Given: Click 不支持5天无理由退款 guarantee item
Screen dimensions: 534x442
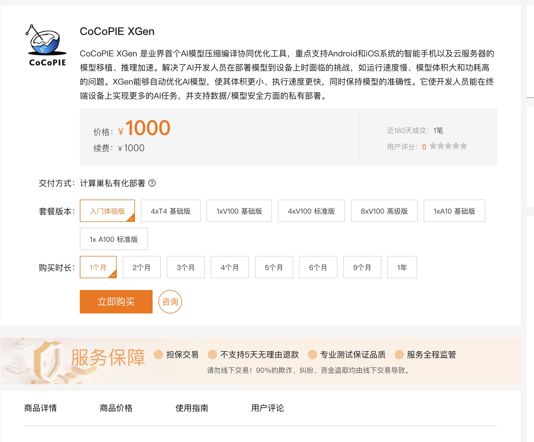Looking at the screenshot, I should click(253, 355).
